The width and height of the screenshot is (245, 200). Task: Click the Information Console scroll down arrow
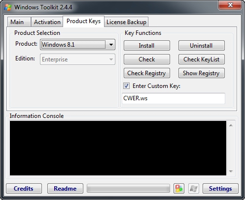[231, 171]
